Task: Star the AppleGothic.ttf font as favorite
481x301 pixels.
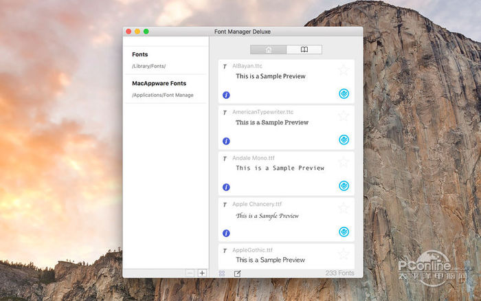Action: coord(344,254)
